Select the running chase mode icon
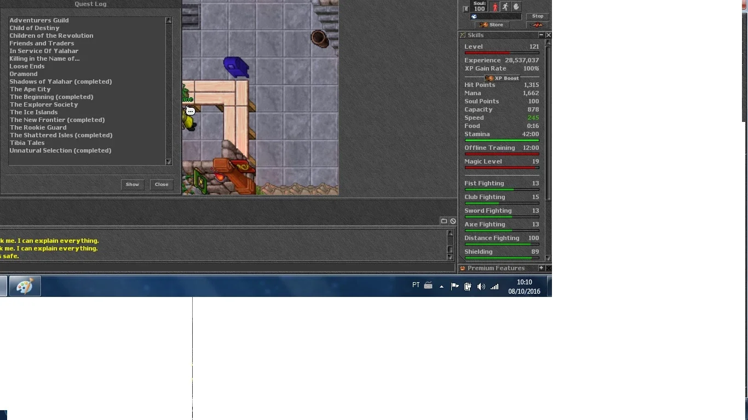This screenshot has height=420, width=748. pos(505,7)
